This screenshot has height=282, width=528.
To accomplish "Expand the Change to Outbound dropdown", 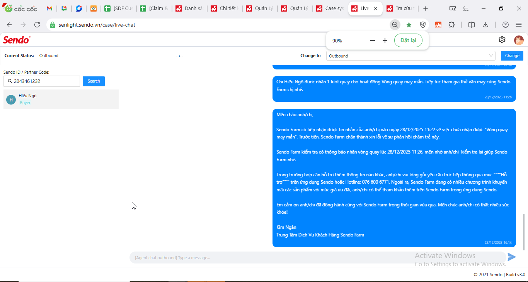I will pos(411,56).
